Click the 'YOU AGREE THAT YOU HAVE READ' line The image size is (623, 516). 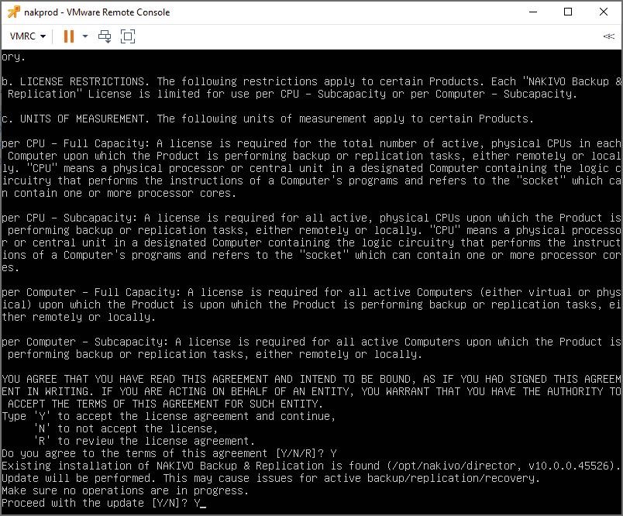311,380
